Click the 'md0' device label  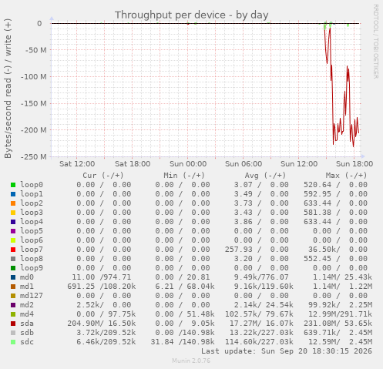[27, 277]
